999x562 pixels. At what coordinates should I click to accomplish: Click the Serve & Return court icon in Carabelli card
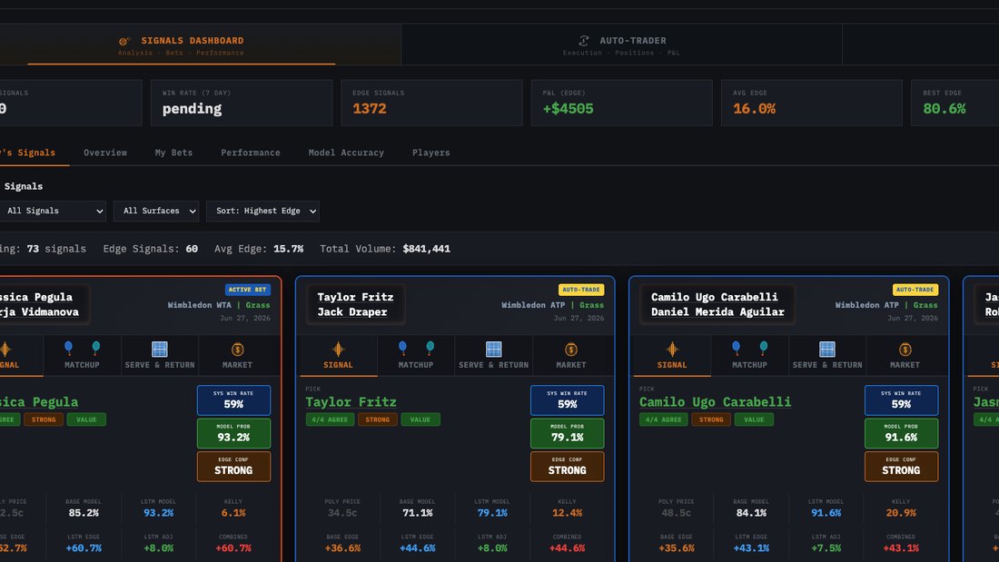(x=827, y=350)
